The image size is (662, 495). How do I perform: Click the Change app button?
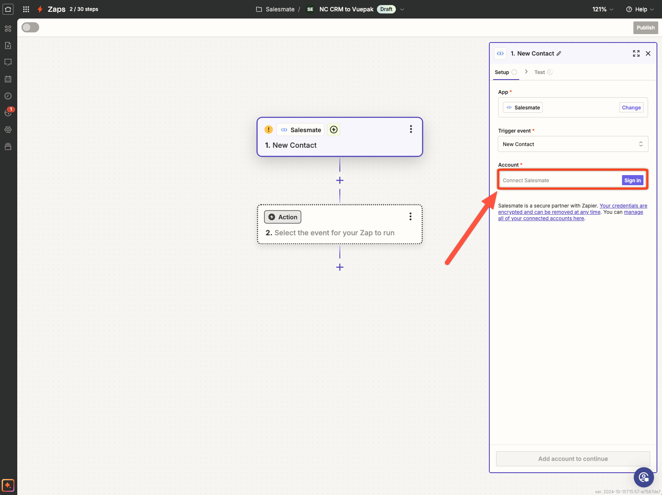(631, 108)
